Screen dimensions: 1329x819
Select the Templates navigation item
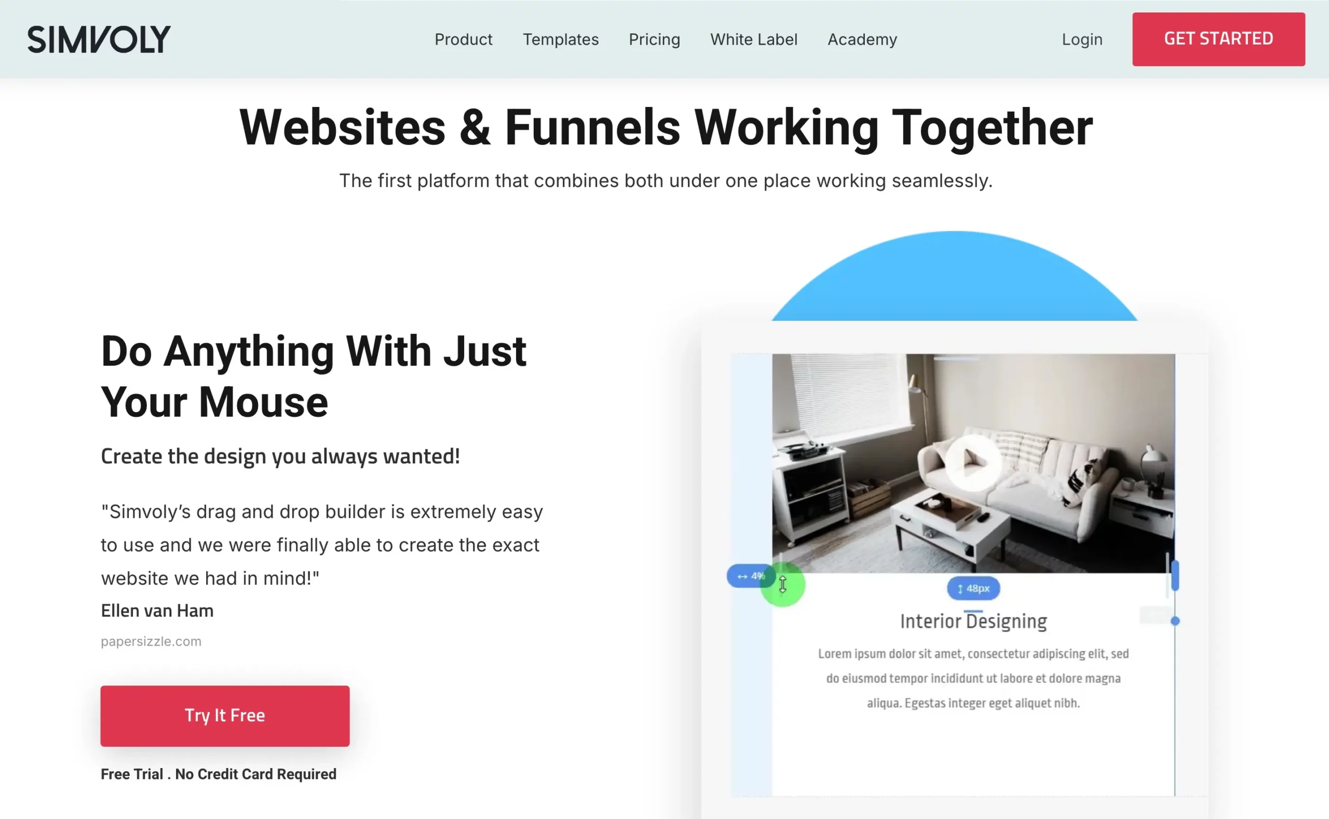point(560,40)
